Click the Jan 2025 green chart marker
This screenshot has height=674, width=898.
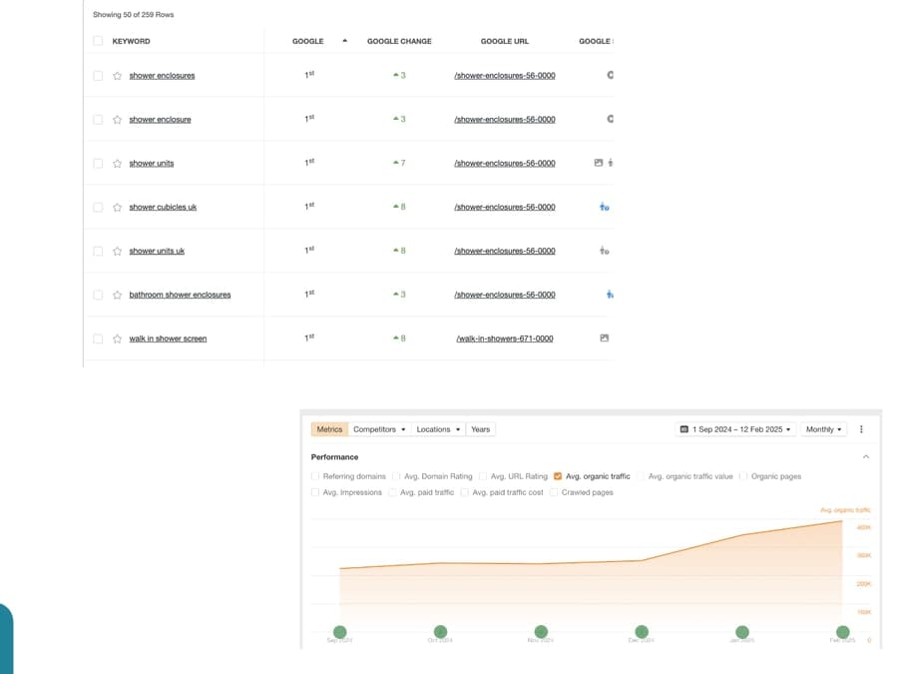742,632
